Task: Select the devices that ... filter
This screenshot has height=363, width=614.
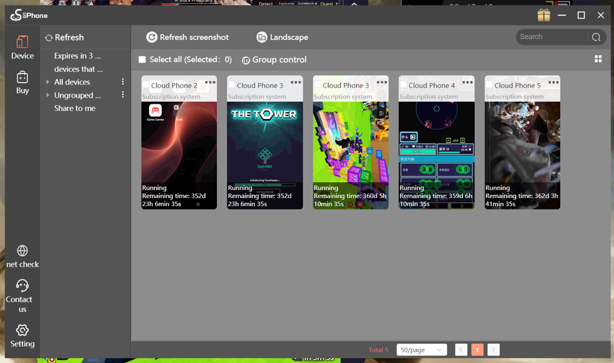Action: [78, 69]
